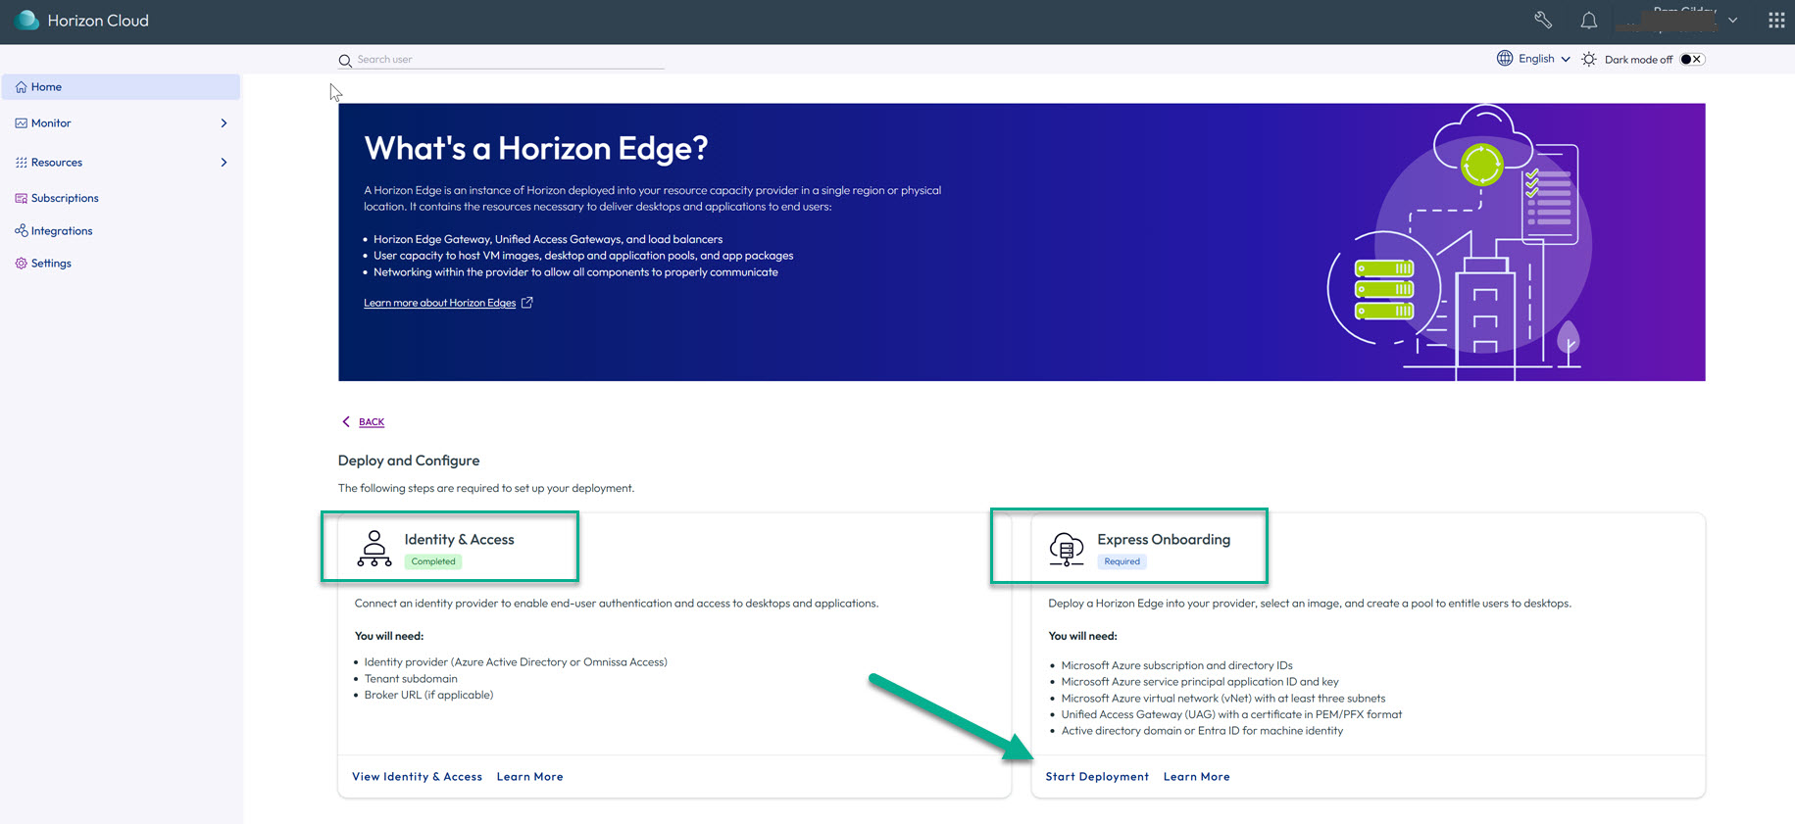Click the Express Onboarding cloud icon

tap(1067, 549)
